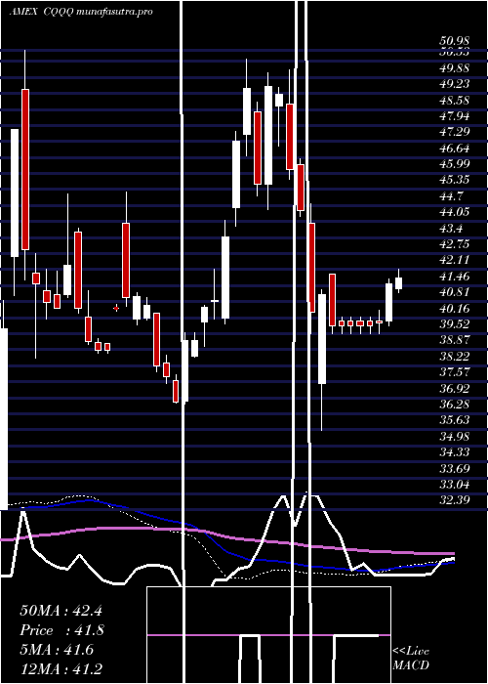Click the 47.29 price axis label
Screen dimensions: 488x684
455,132
